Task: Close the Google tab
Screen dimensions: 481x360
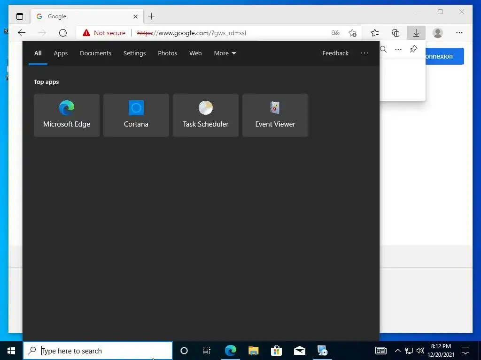Action: (135, 16)
